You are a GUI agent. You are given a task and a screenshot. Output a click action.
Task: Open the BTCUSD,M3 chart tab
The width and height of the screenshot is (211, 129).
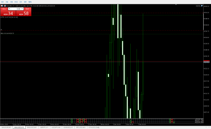click(x=81, y=127)
